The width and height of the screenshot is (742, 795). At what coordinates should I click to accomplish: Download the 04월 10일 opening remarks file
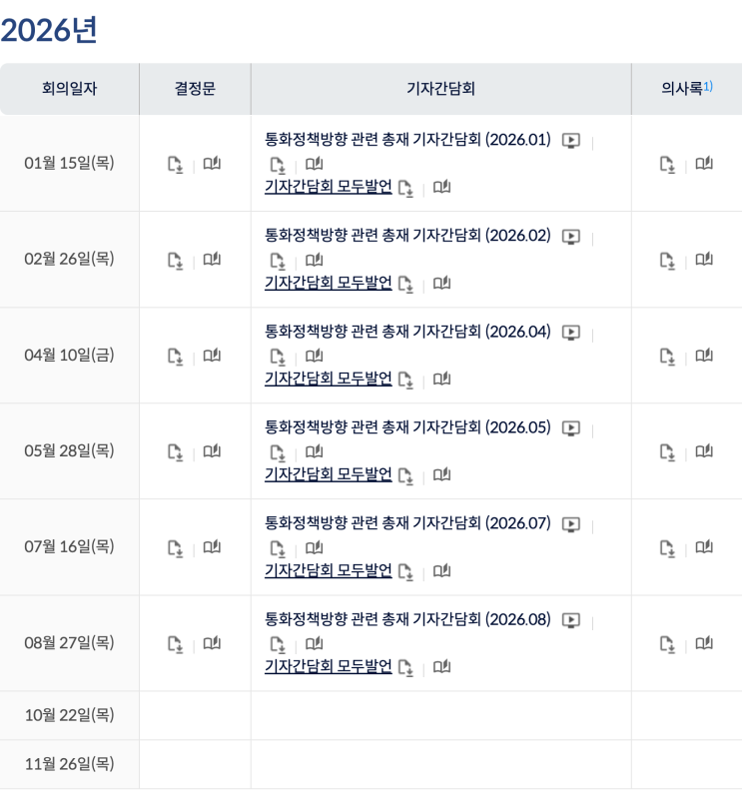(405, 380)
